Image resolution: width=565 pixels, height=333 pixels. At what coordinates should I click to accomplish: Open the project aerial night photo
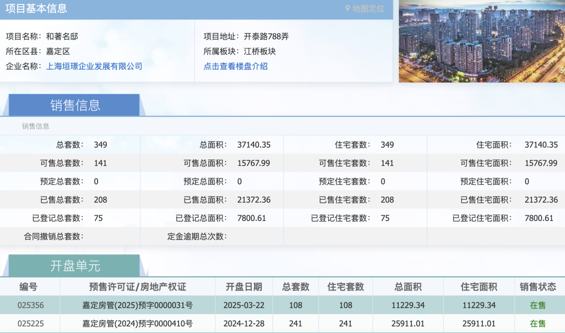pos(481,41)
